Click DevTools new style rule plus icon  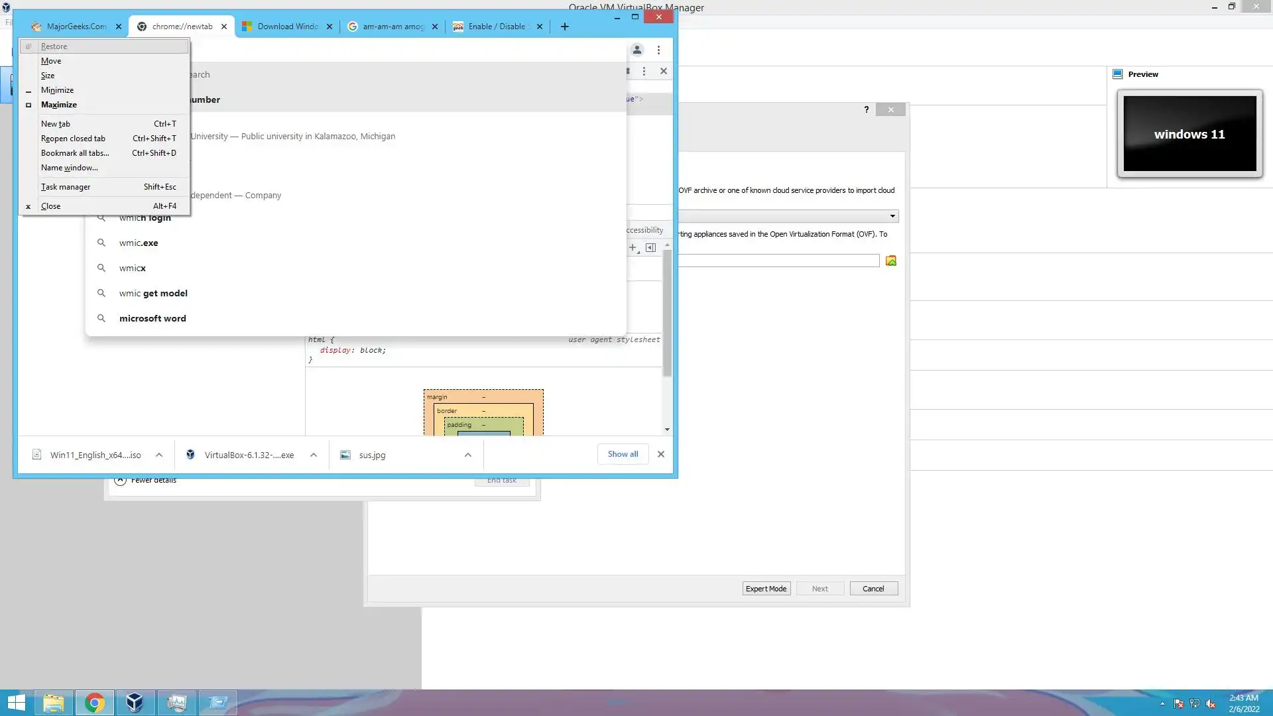tap(633, 247)
